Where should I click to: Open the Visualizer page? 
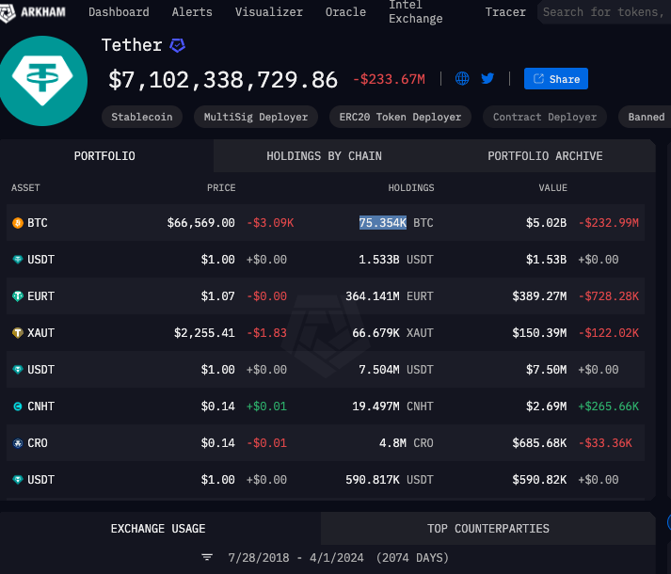click(x=269, y=12)
